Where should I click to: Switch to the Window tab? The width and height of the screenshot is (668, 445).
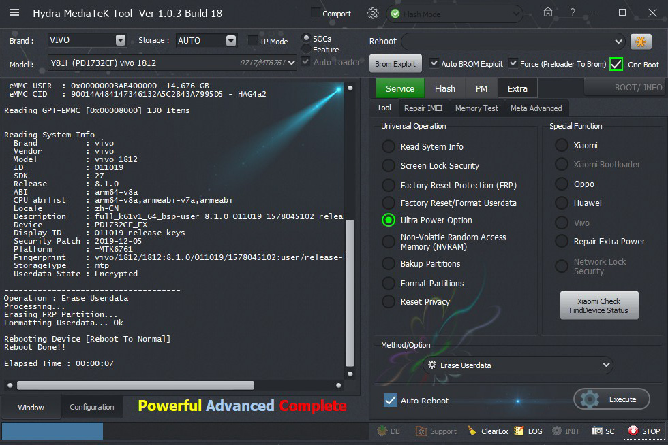[31, 407]
